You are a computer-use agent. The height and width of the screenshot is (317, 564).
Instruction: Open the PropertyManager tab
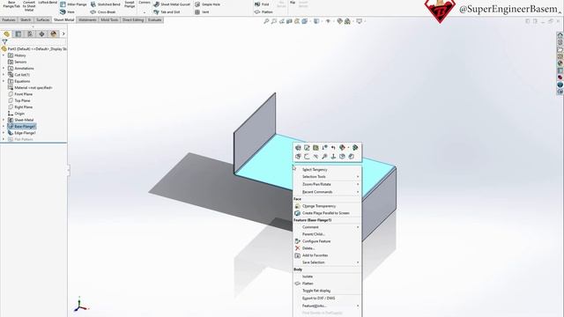point(18,33)
